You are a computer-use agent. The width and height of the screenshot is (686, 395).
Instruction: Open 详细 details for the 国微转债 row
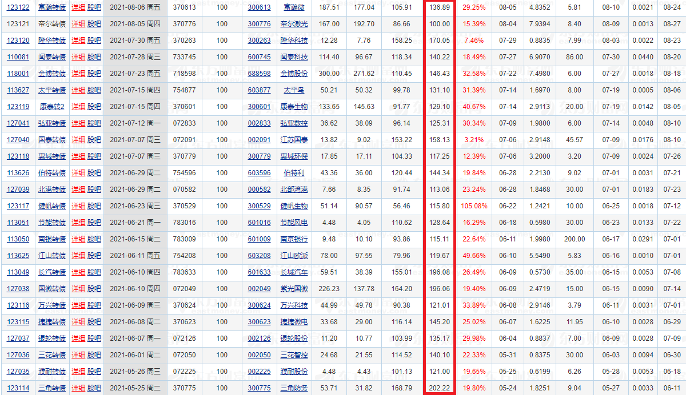tap(78, 289)
